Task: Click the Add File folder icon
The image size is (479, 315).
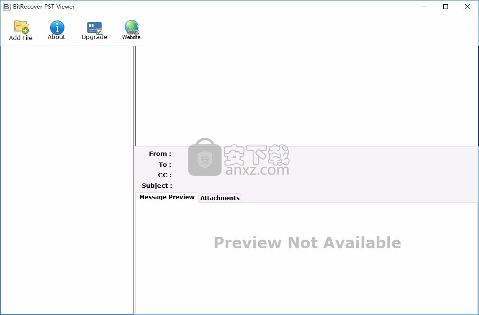Action: pos(21,27)
